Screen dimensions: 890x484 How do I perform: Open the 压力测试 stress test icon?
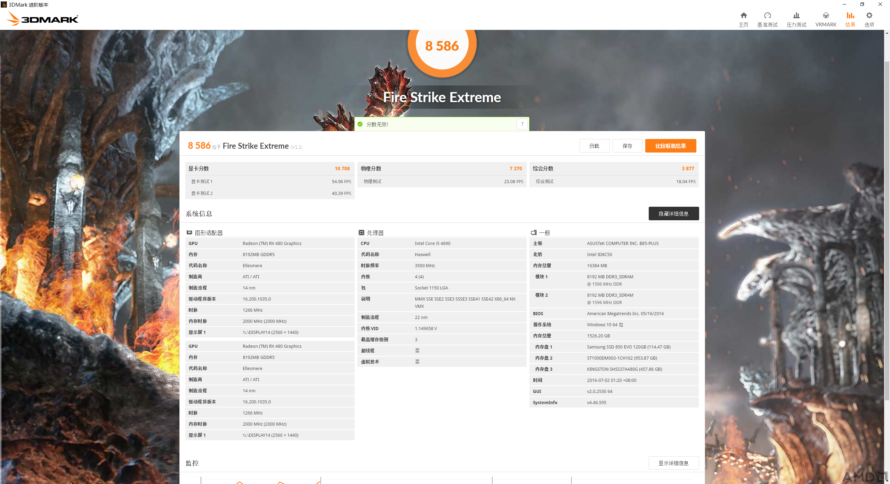pos(796,16)
